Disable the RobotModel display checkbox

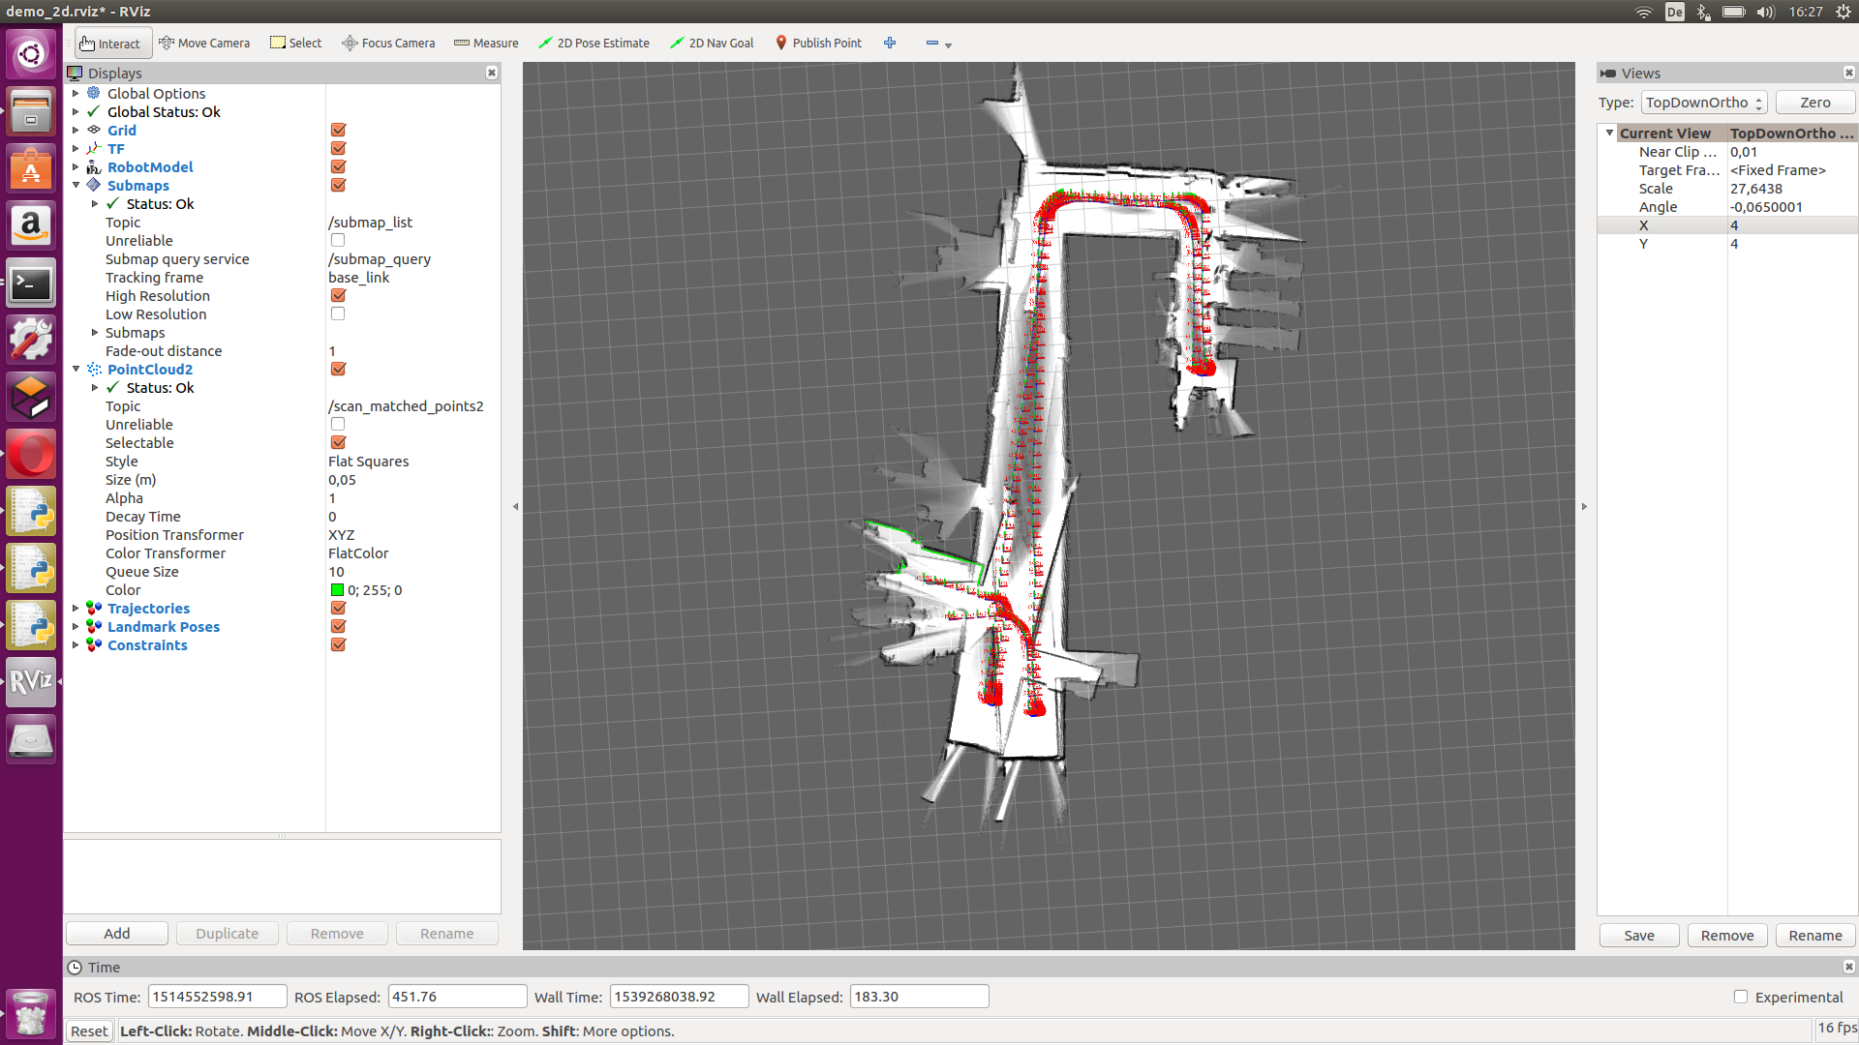tap(338, 166)
